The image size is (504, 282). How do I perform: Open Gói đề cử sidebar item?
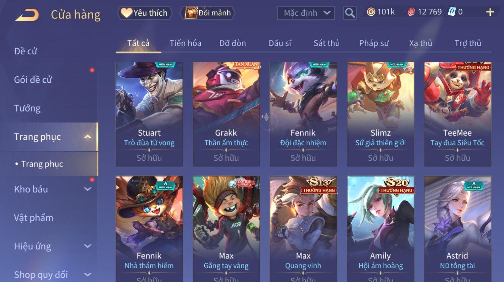(33, 80)
